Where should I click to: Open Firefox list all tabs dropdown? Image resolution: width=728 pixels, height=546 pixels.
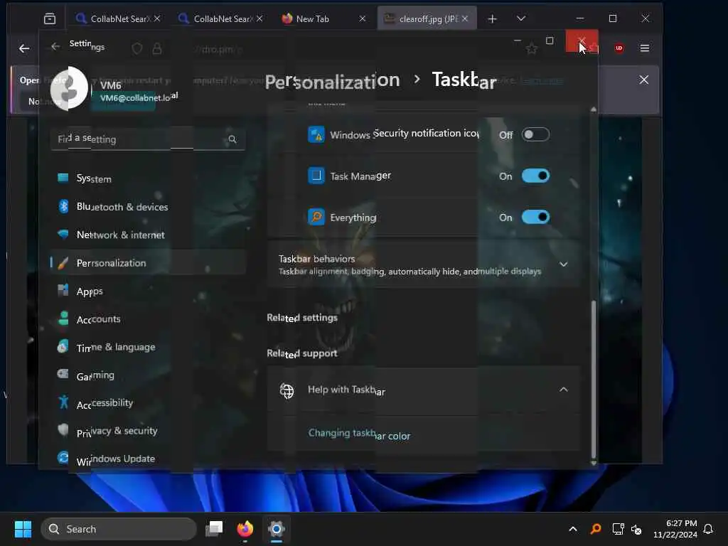521,18
